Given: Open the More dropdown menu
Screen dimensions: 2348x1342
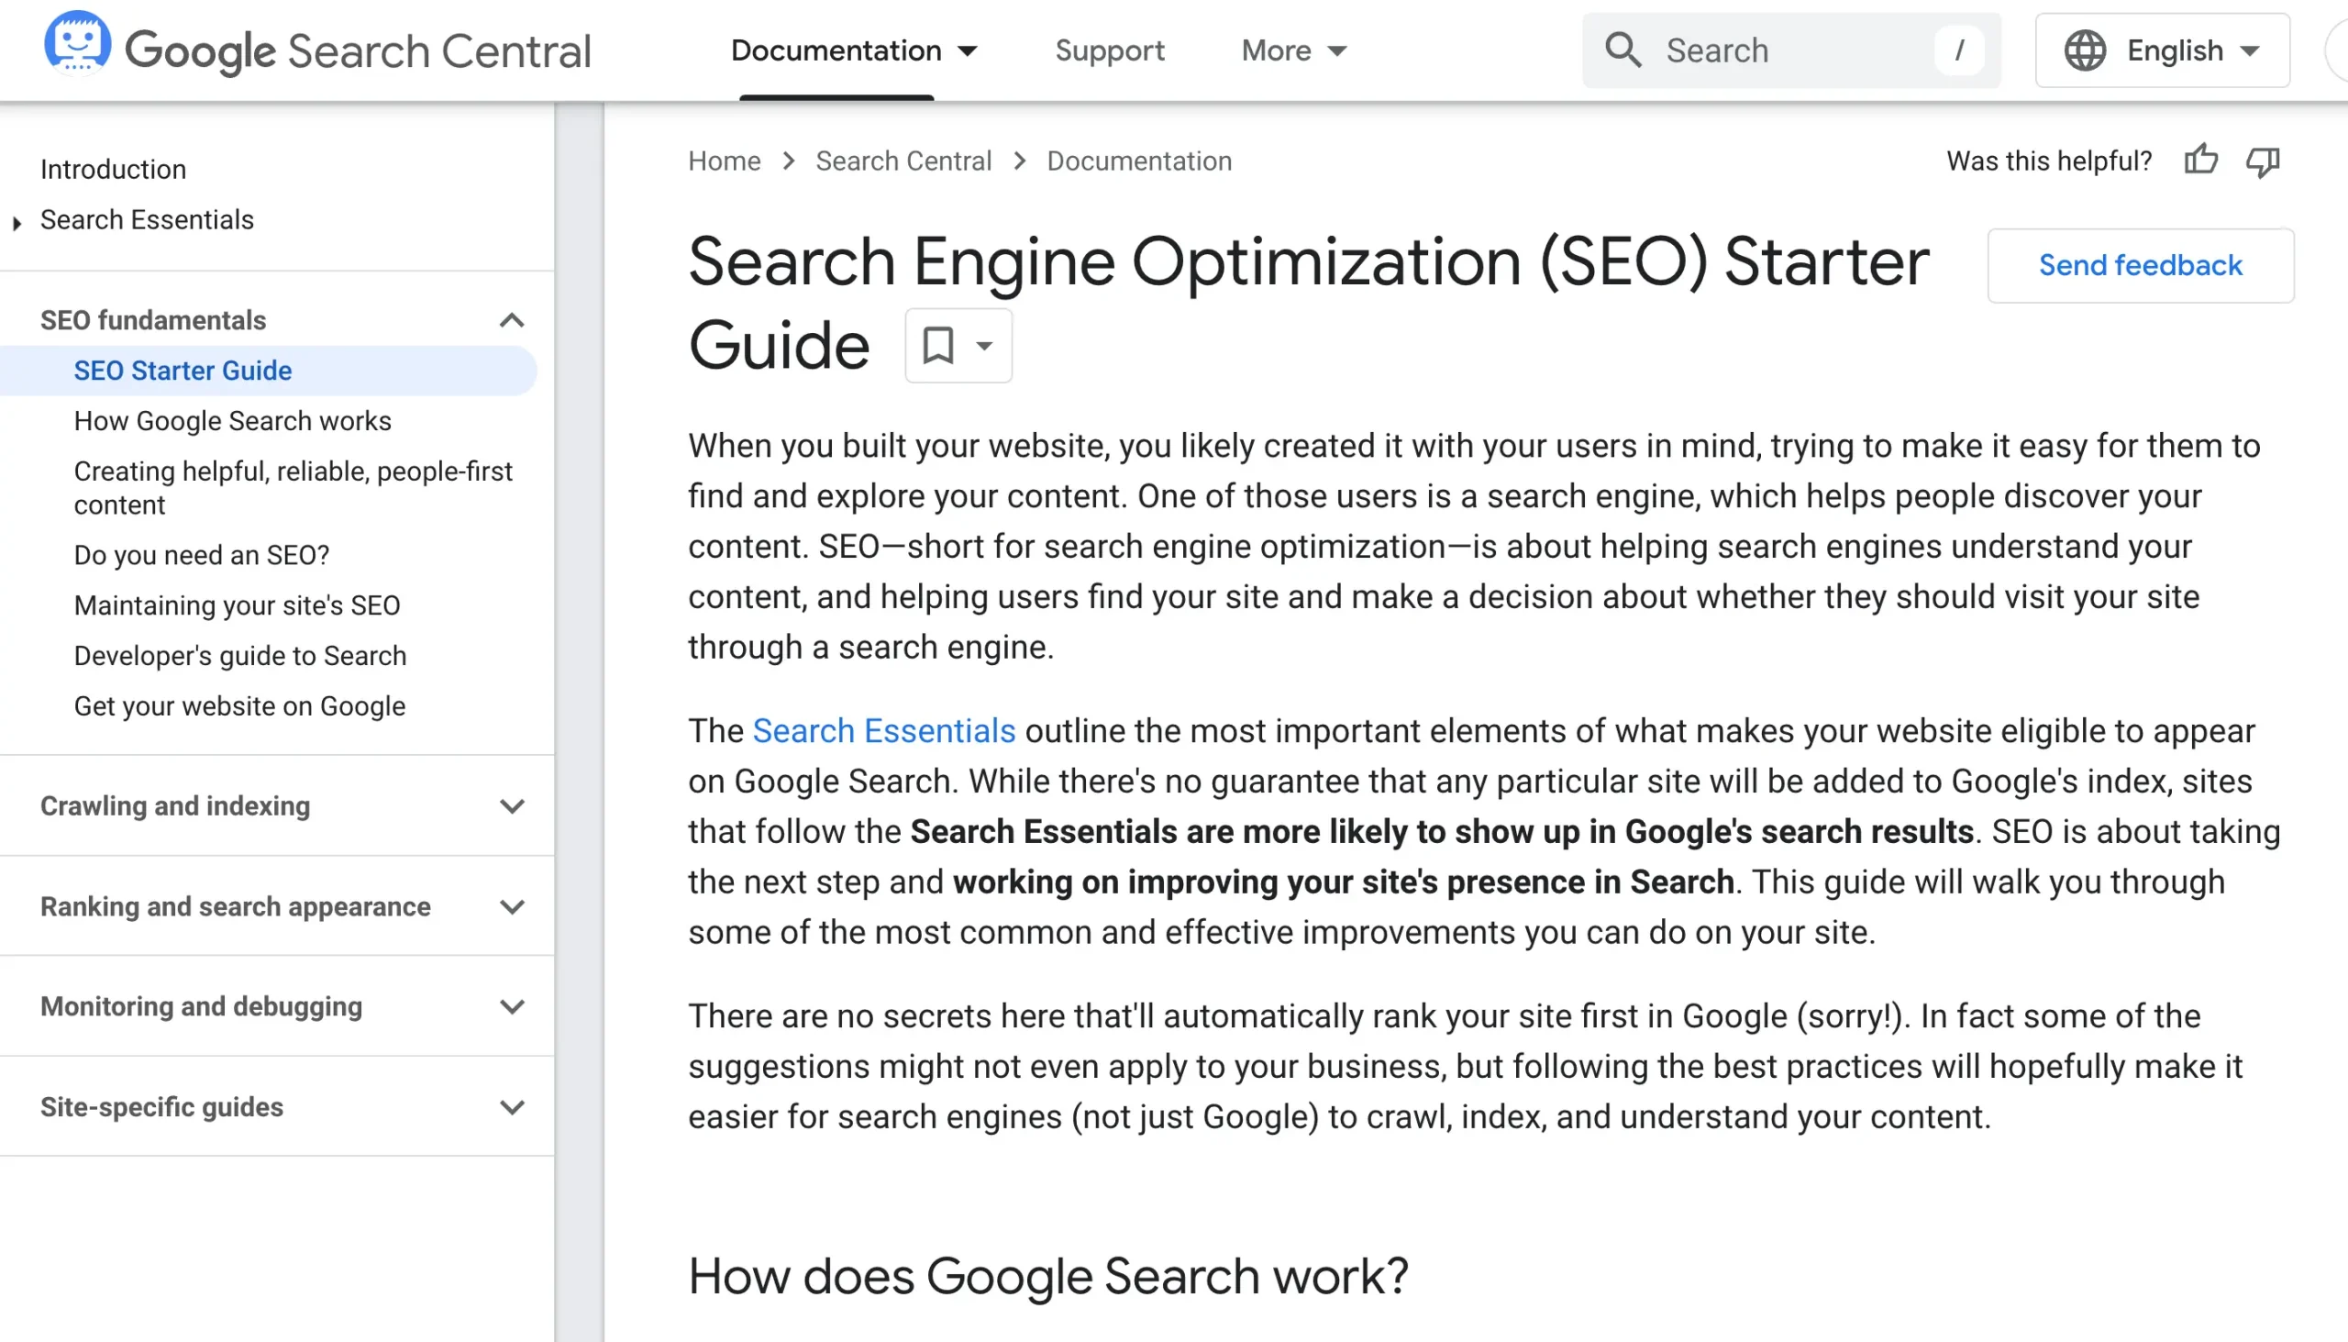Looking at the screenshot, I should click(x=1293, y=50).
